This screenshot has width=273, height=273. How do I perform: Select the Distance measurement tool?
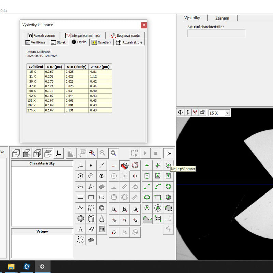(x=80, y=187)
